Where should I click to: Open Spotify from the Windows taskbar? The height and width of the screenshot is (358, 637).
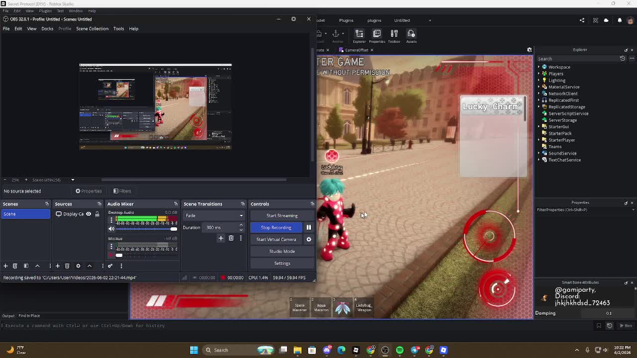click(400, 350)
